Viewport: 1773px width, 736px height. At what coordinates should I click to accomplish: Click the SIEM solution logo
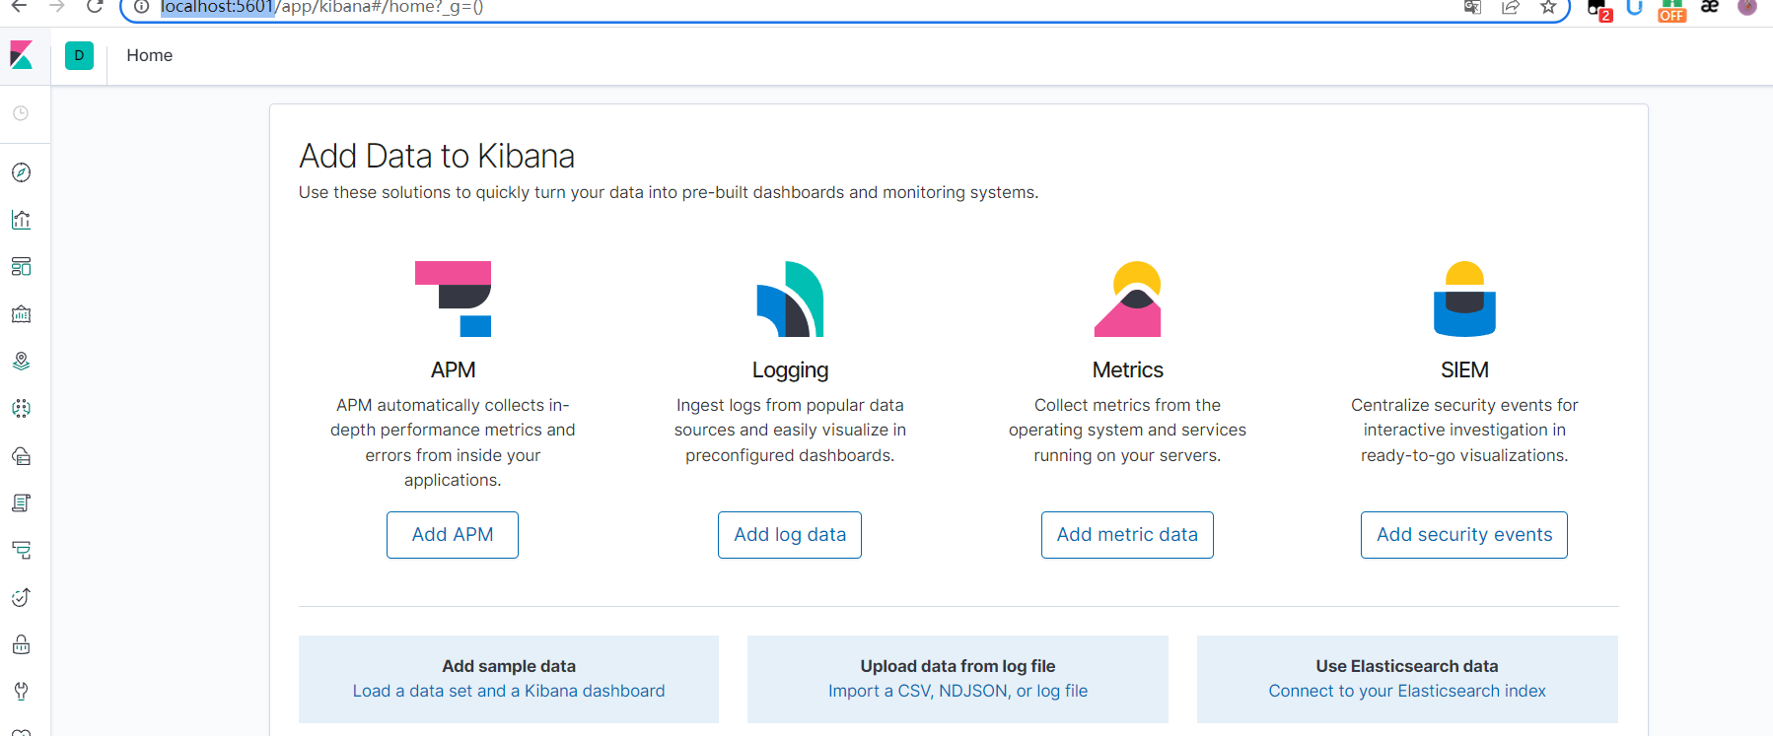point(1464,300)
